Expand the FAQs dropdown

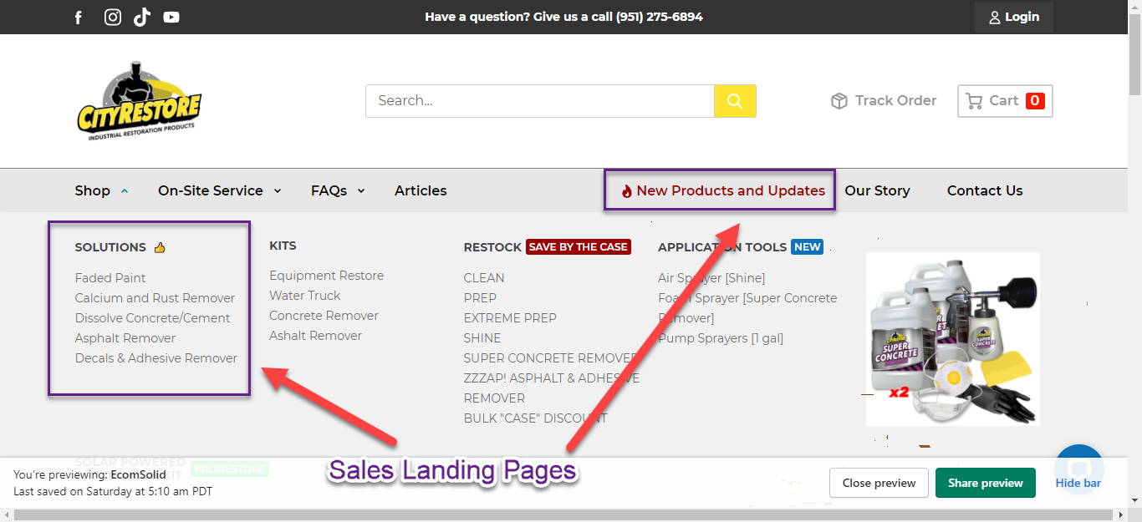(338, 190)
